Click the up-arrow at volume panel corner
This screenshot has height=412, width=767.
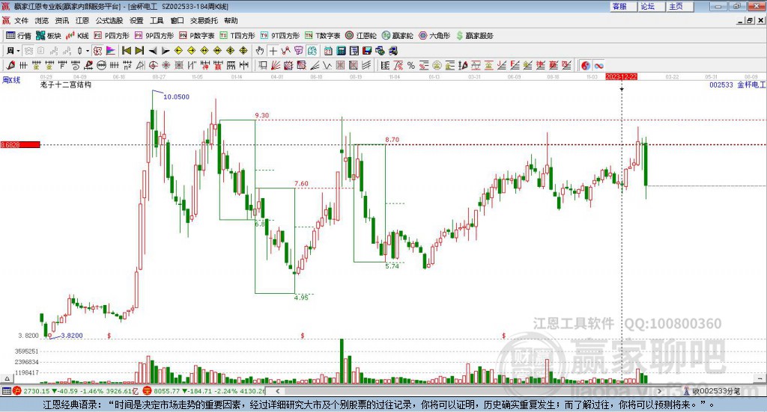tap(7, 378)
